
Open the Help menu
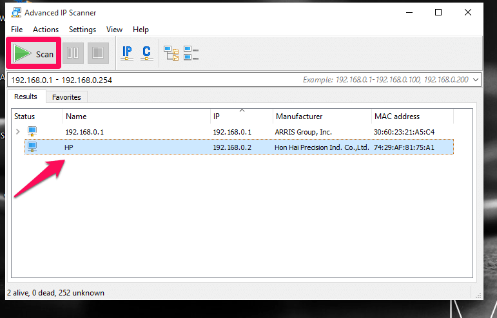coord(141,30)
